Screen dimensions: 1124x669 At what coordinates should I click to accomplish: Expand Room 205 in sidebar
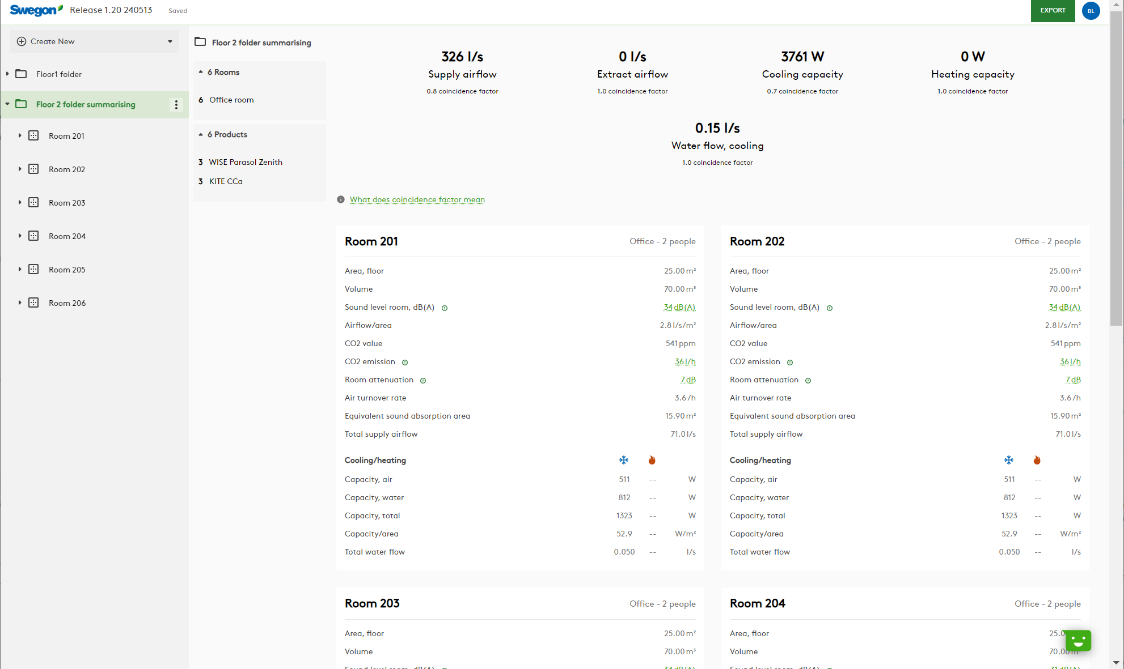pyautogui.click(x=19, y=269)
